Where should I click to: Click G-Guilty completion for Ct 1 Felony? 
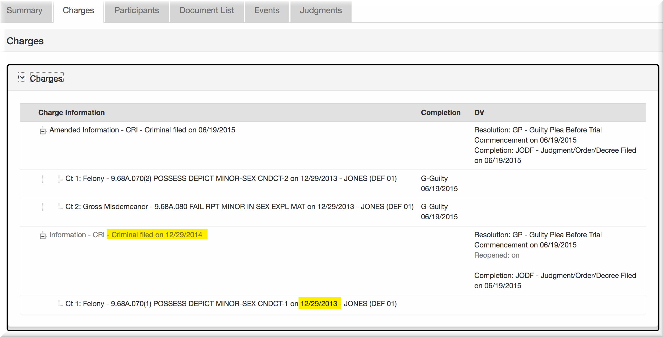point(439,184)
